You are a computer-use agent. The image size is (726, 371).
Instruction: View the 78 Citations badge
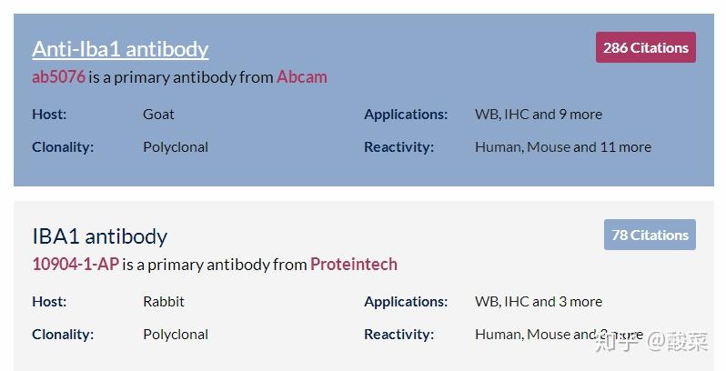(650, 235)
